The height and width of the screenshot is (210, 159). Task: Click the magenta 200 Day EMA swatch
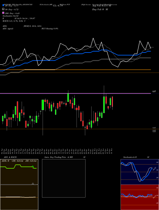tap(3, 13)
